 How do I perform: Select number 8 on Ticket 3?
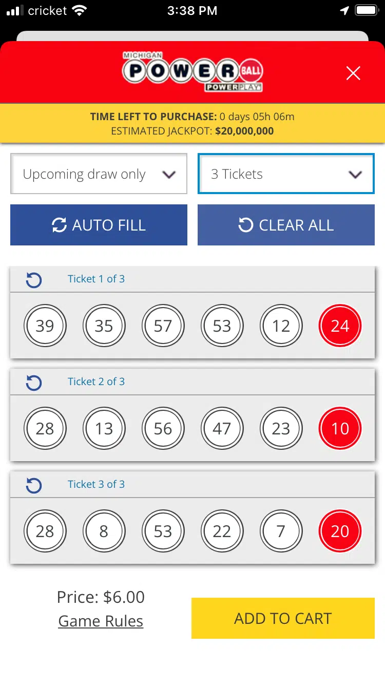coord(104,531)
